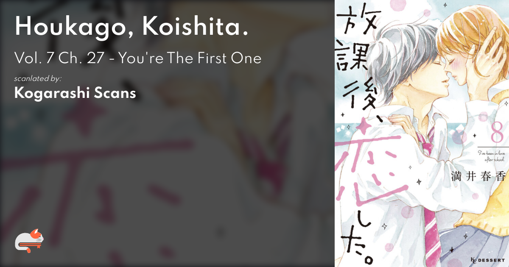Open the Kogarashi Scans group link
This screenshot has height=267, width=509.
pyautogui.click(x=75, y=93)
